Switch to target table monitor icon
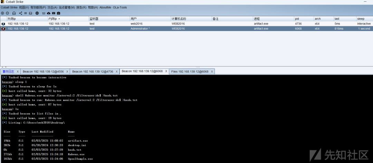Screen dimensions: 373x163 pyautogui.click(x=30, y=13)
